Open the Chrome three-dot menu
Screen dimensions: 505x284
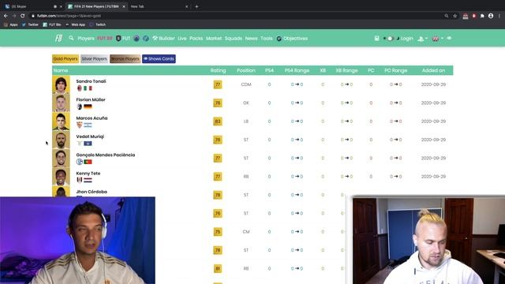499,16
